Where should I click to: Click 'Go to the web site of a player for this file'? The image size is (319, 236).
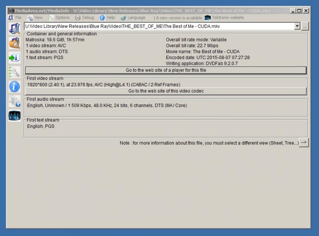(166, 70)
